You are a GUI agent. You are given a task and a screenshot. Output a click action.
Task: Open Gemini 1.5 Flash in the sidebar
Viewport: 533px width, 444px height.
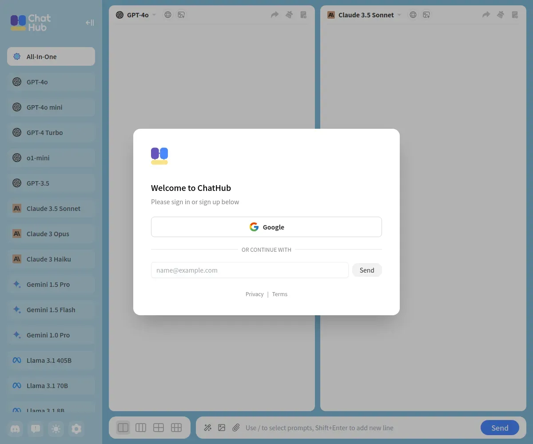point(51,309)
